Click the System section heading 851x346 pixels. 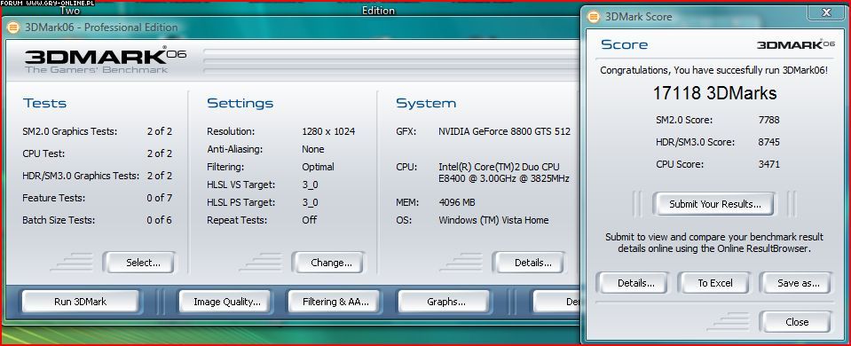[426, 103]
